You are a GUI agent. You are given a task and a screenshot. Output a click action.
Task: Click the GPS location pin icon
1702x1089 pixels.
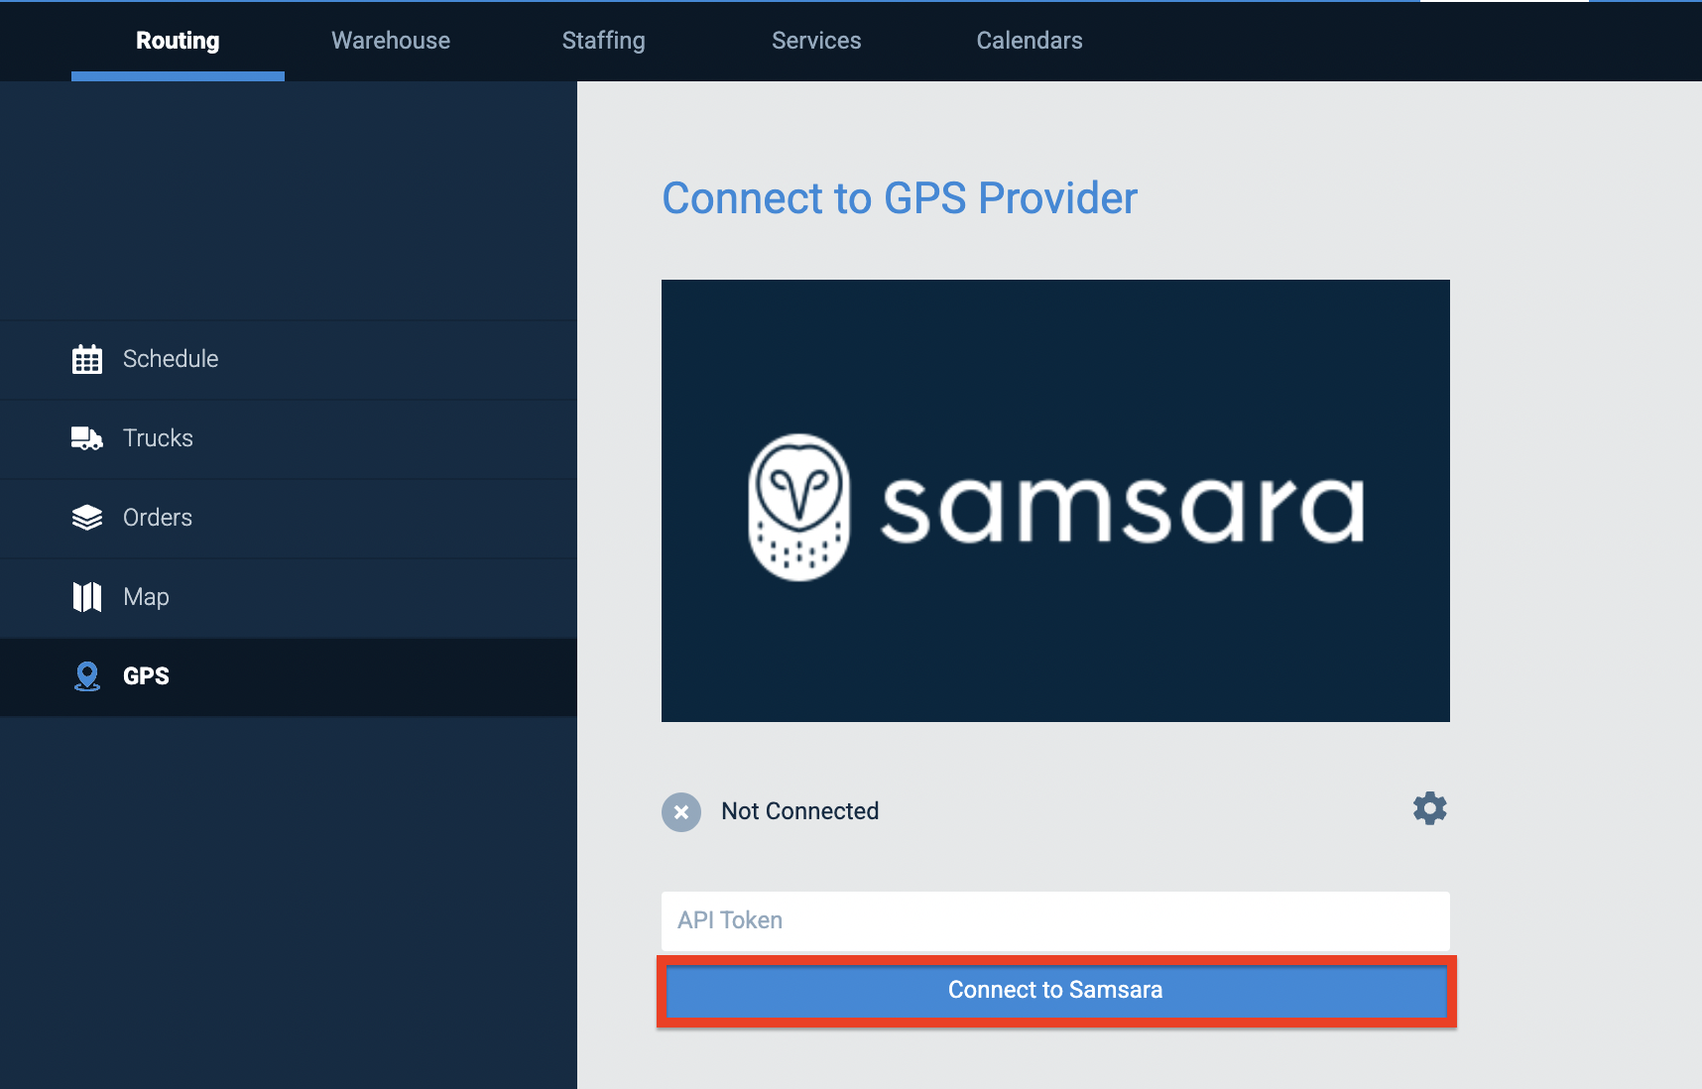click(x=87, y=676)
